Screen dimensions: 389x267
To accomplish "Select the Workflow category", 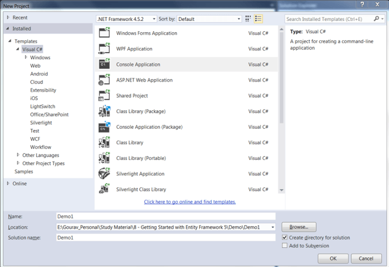I will (x=41, y=147).
